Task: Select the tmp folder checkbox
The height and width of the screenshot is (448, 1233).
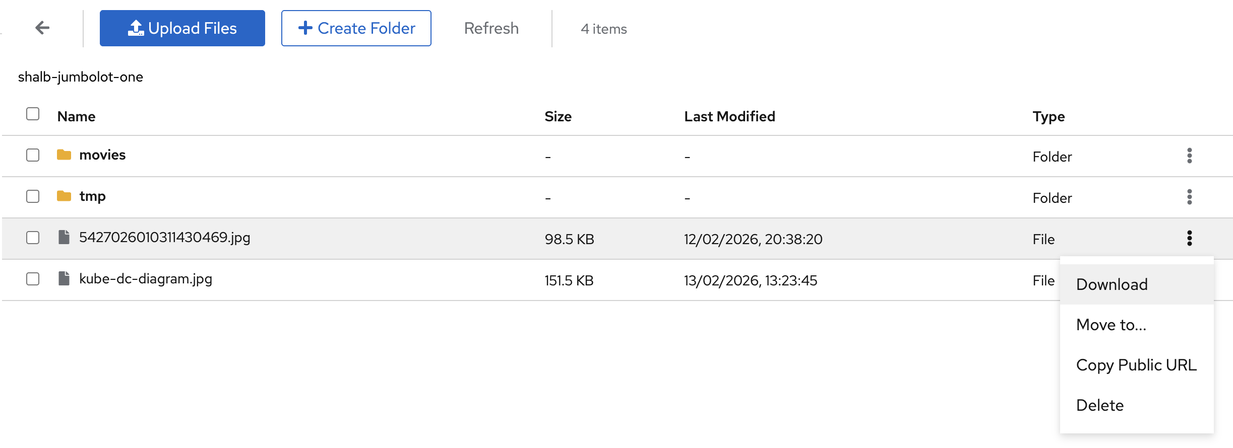Action: tap(33, 196)
